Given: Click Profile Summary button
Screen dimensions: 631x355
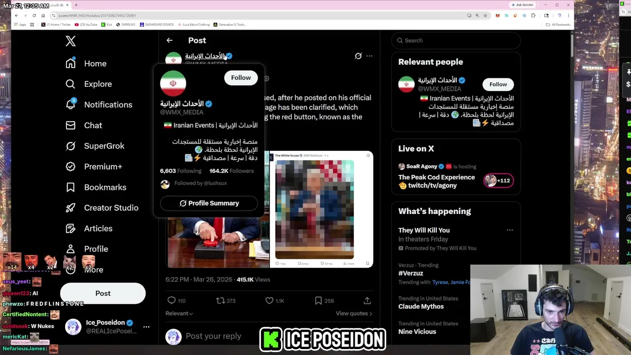Looking at the screenshot, I should [x=209, y=203].
